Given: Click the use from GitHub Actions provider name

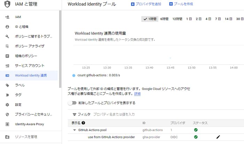Looking at the screenshot, I should pos(112,137).
